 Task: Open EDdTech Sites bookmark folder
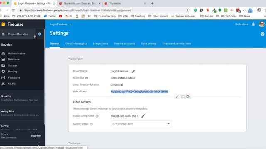pos(226,16)
